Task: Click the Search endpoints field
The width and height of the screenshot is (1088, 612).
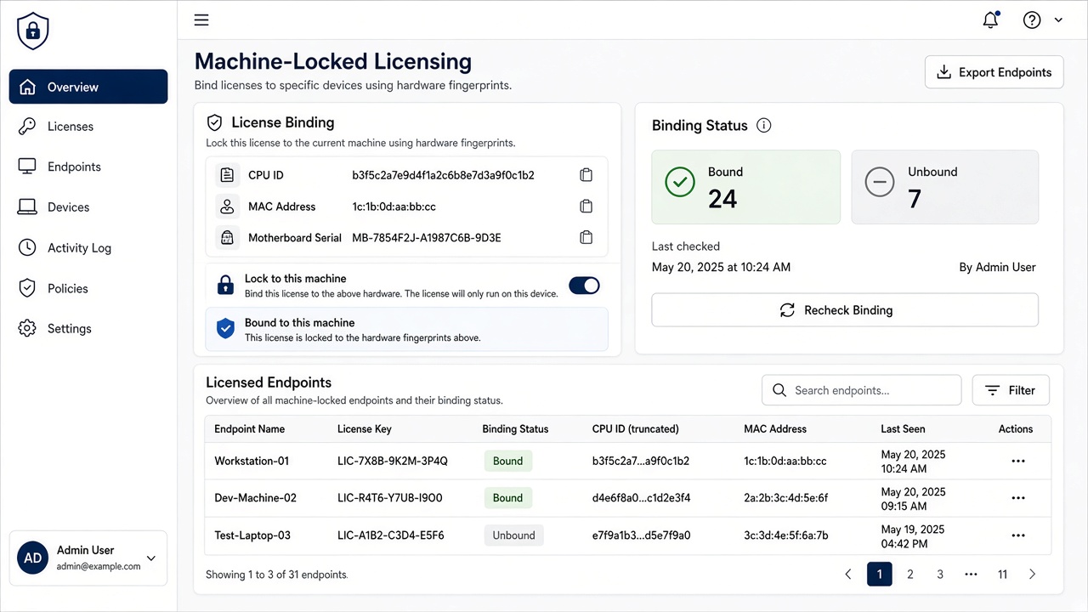Action: (862, 390)
